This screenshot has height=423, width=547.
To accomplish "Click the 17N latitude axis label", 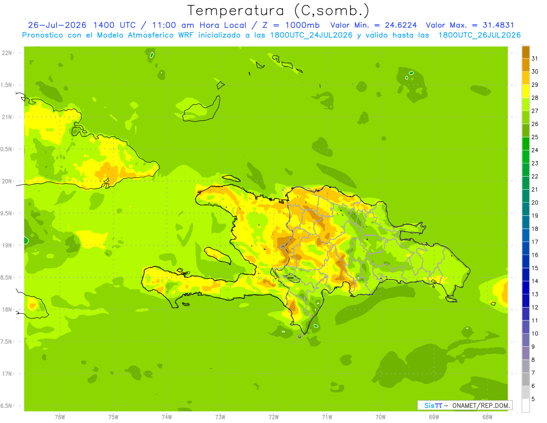I will point(8,374).
